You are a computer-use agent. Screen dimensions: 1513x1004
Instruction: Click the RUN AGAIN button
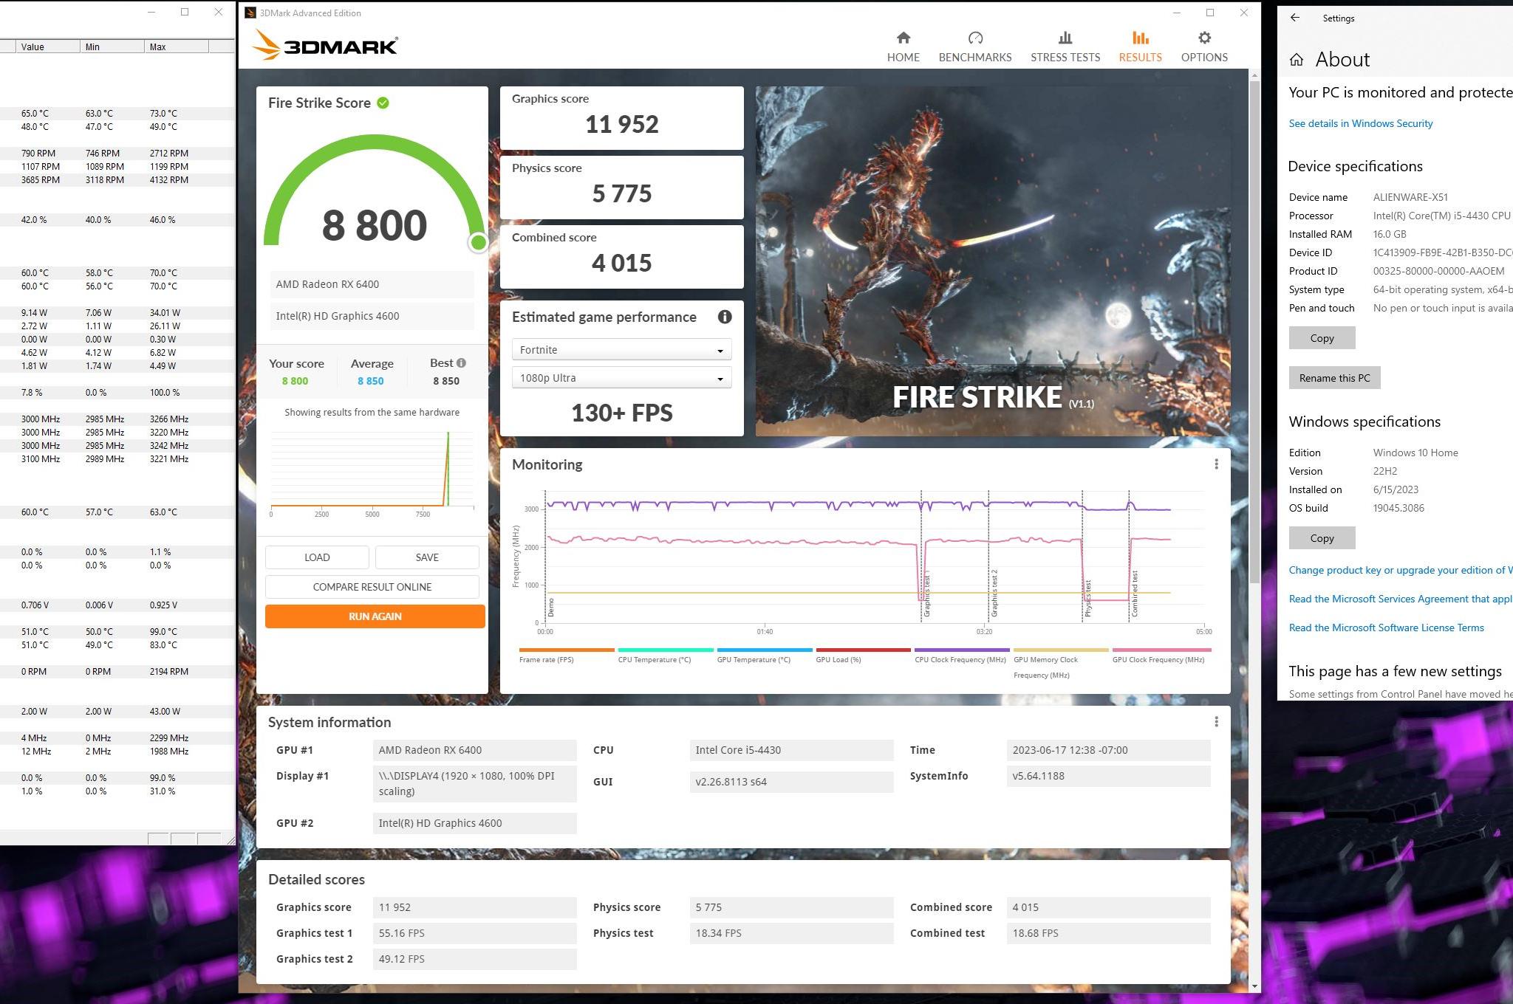click(x=375, y=616)
